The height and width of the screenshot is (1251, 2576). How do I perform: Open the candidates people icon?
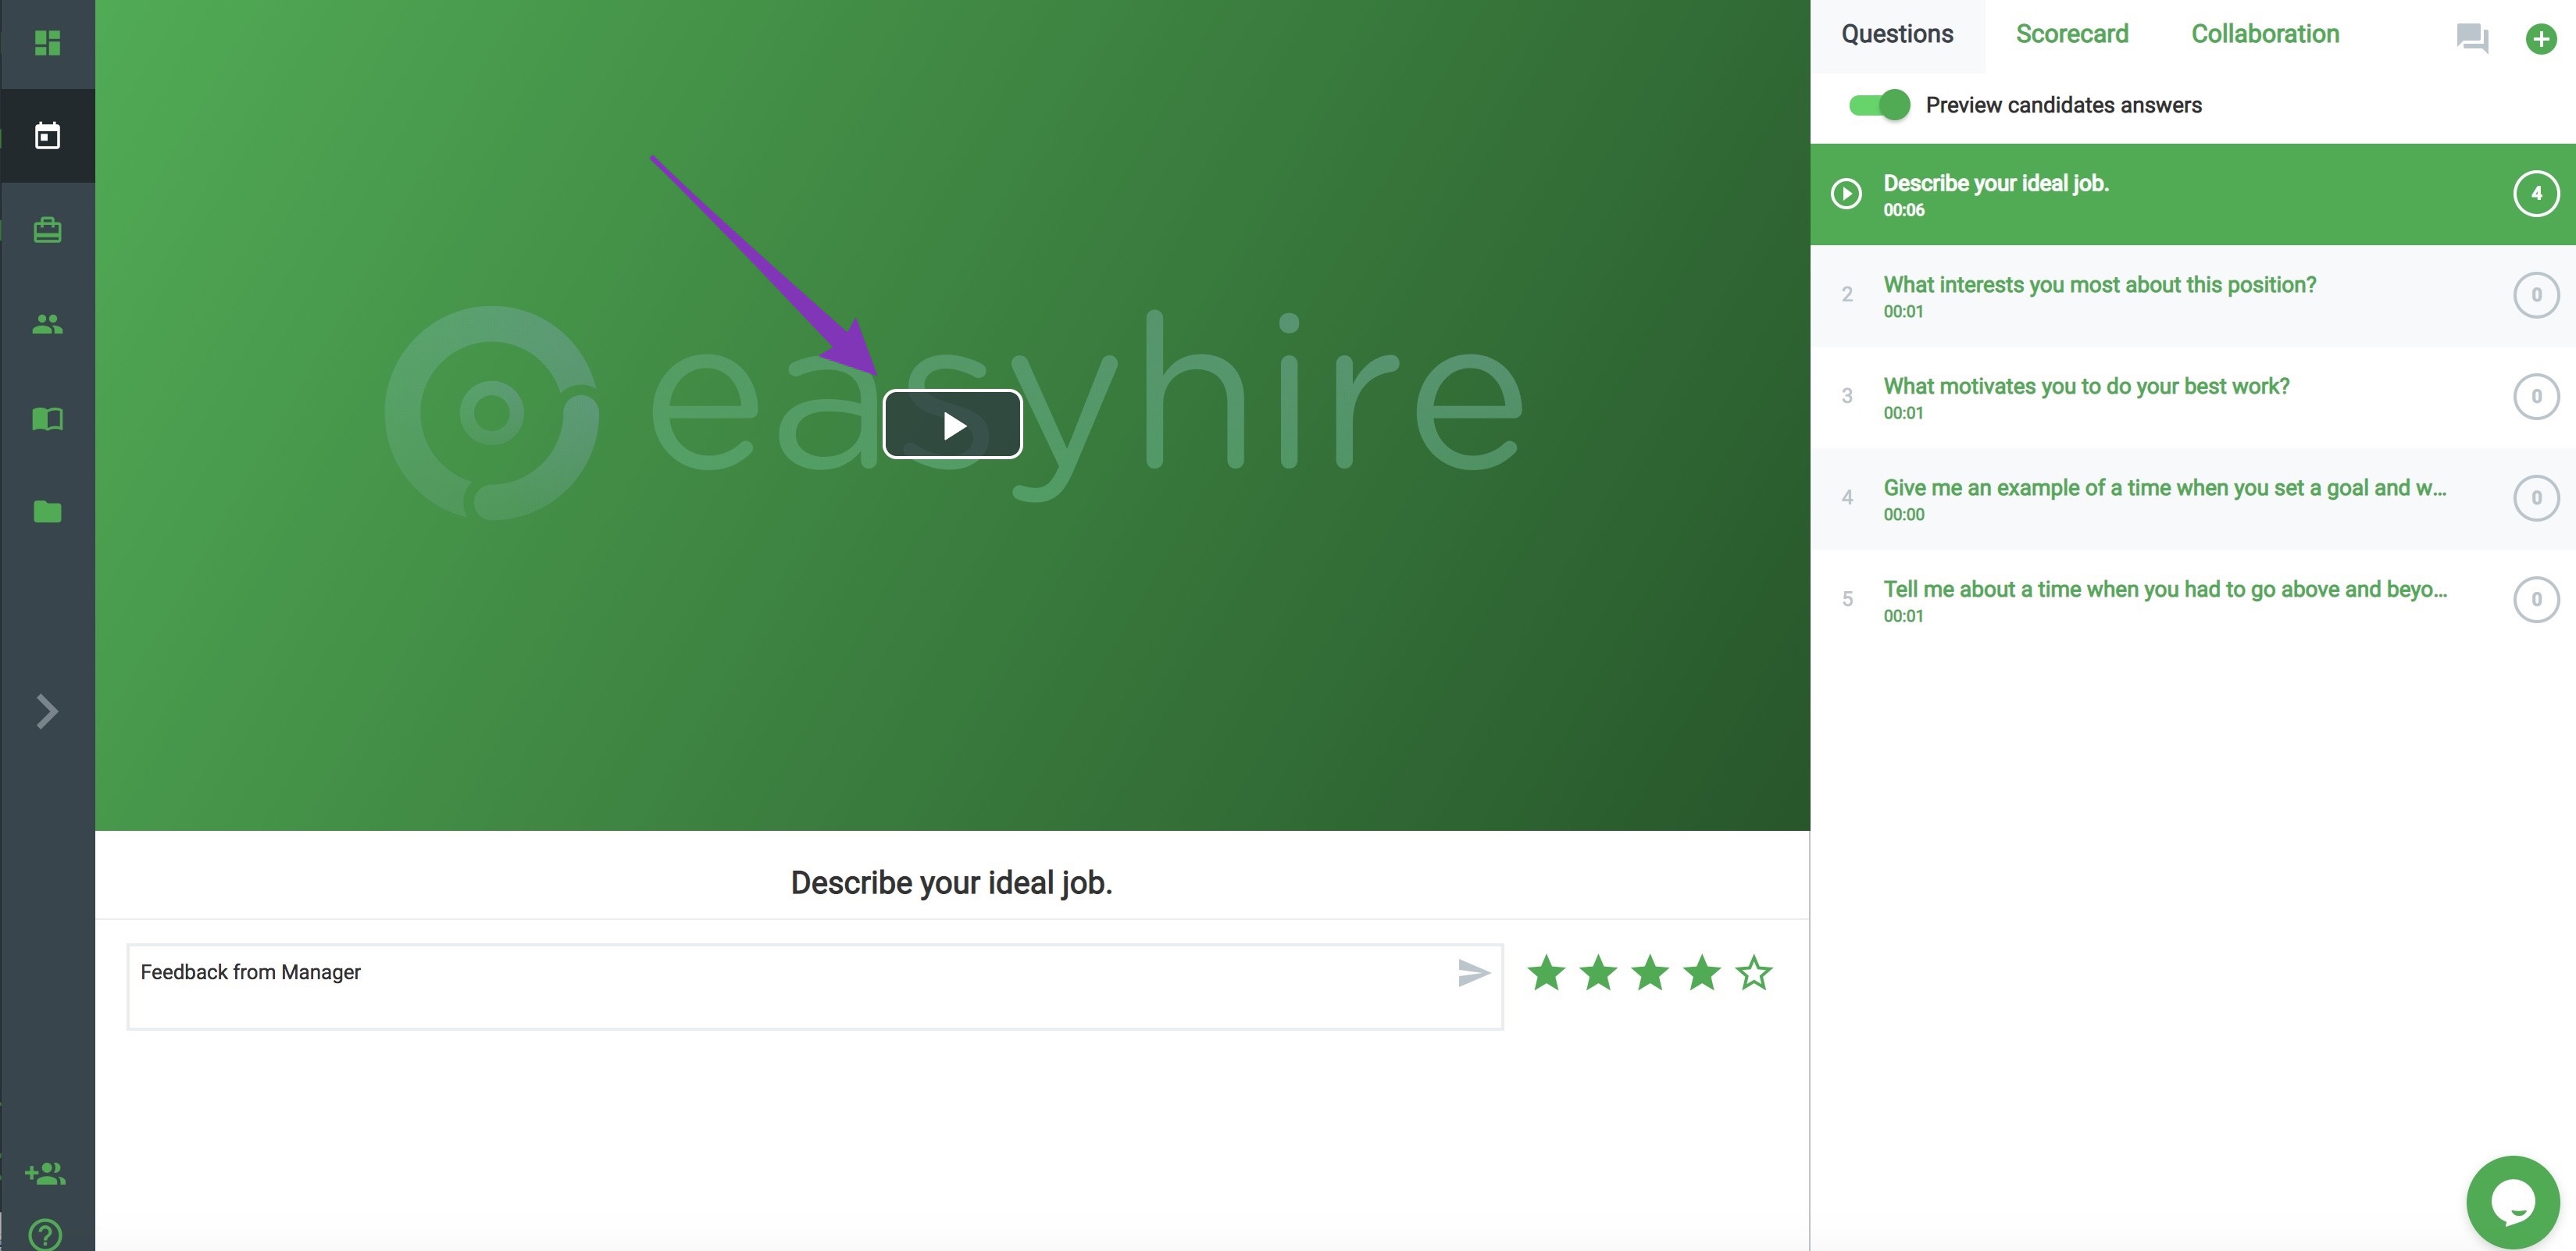(x=47, y=324)
